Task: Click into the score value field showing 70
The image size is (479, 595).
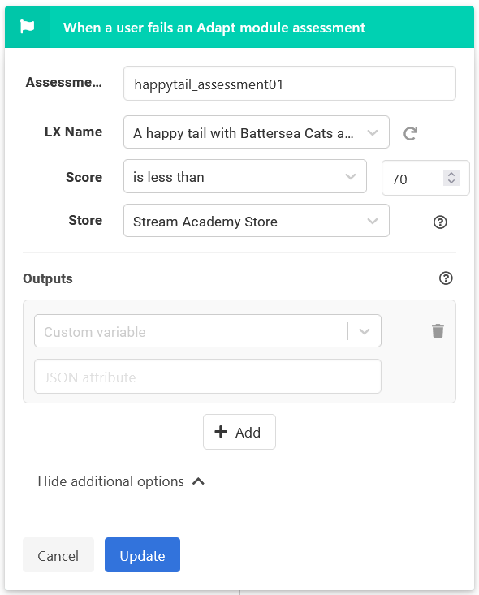Action: coord(412,178)
